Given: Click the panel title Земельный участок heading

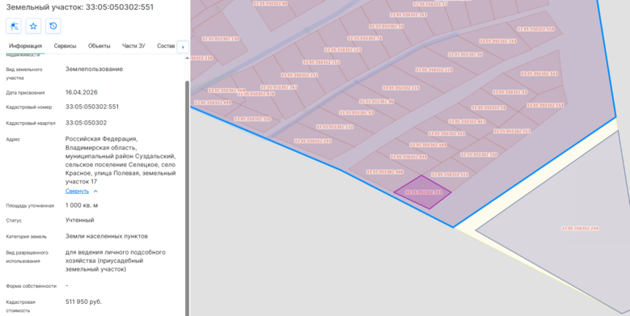Looking at the screenshot, I should point(79,7).
